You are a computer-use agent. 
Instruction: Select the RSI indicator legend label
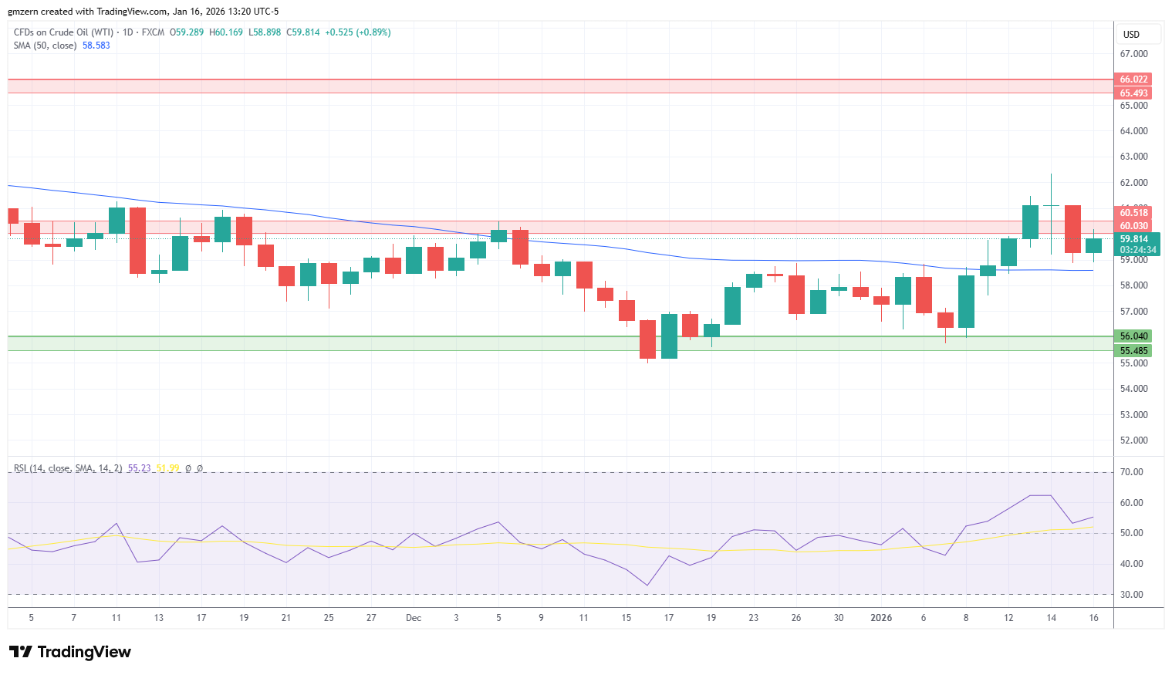pos(68,468)
